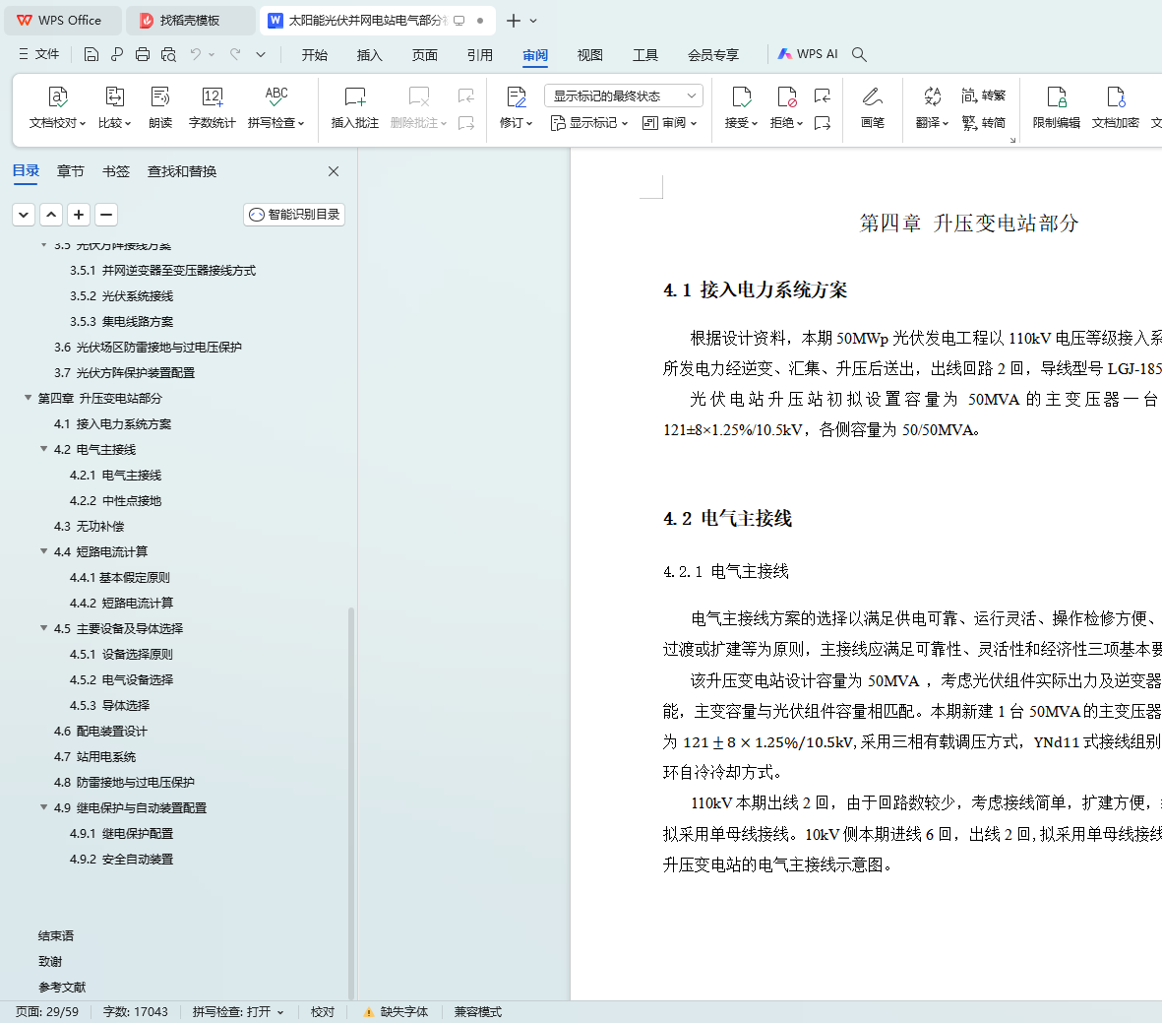The width and height of the screenshot is (1162, 1023).
Task: Toggle 修订 track changes
Action: (516, 108)
